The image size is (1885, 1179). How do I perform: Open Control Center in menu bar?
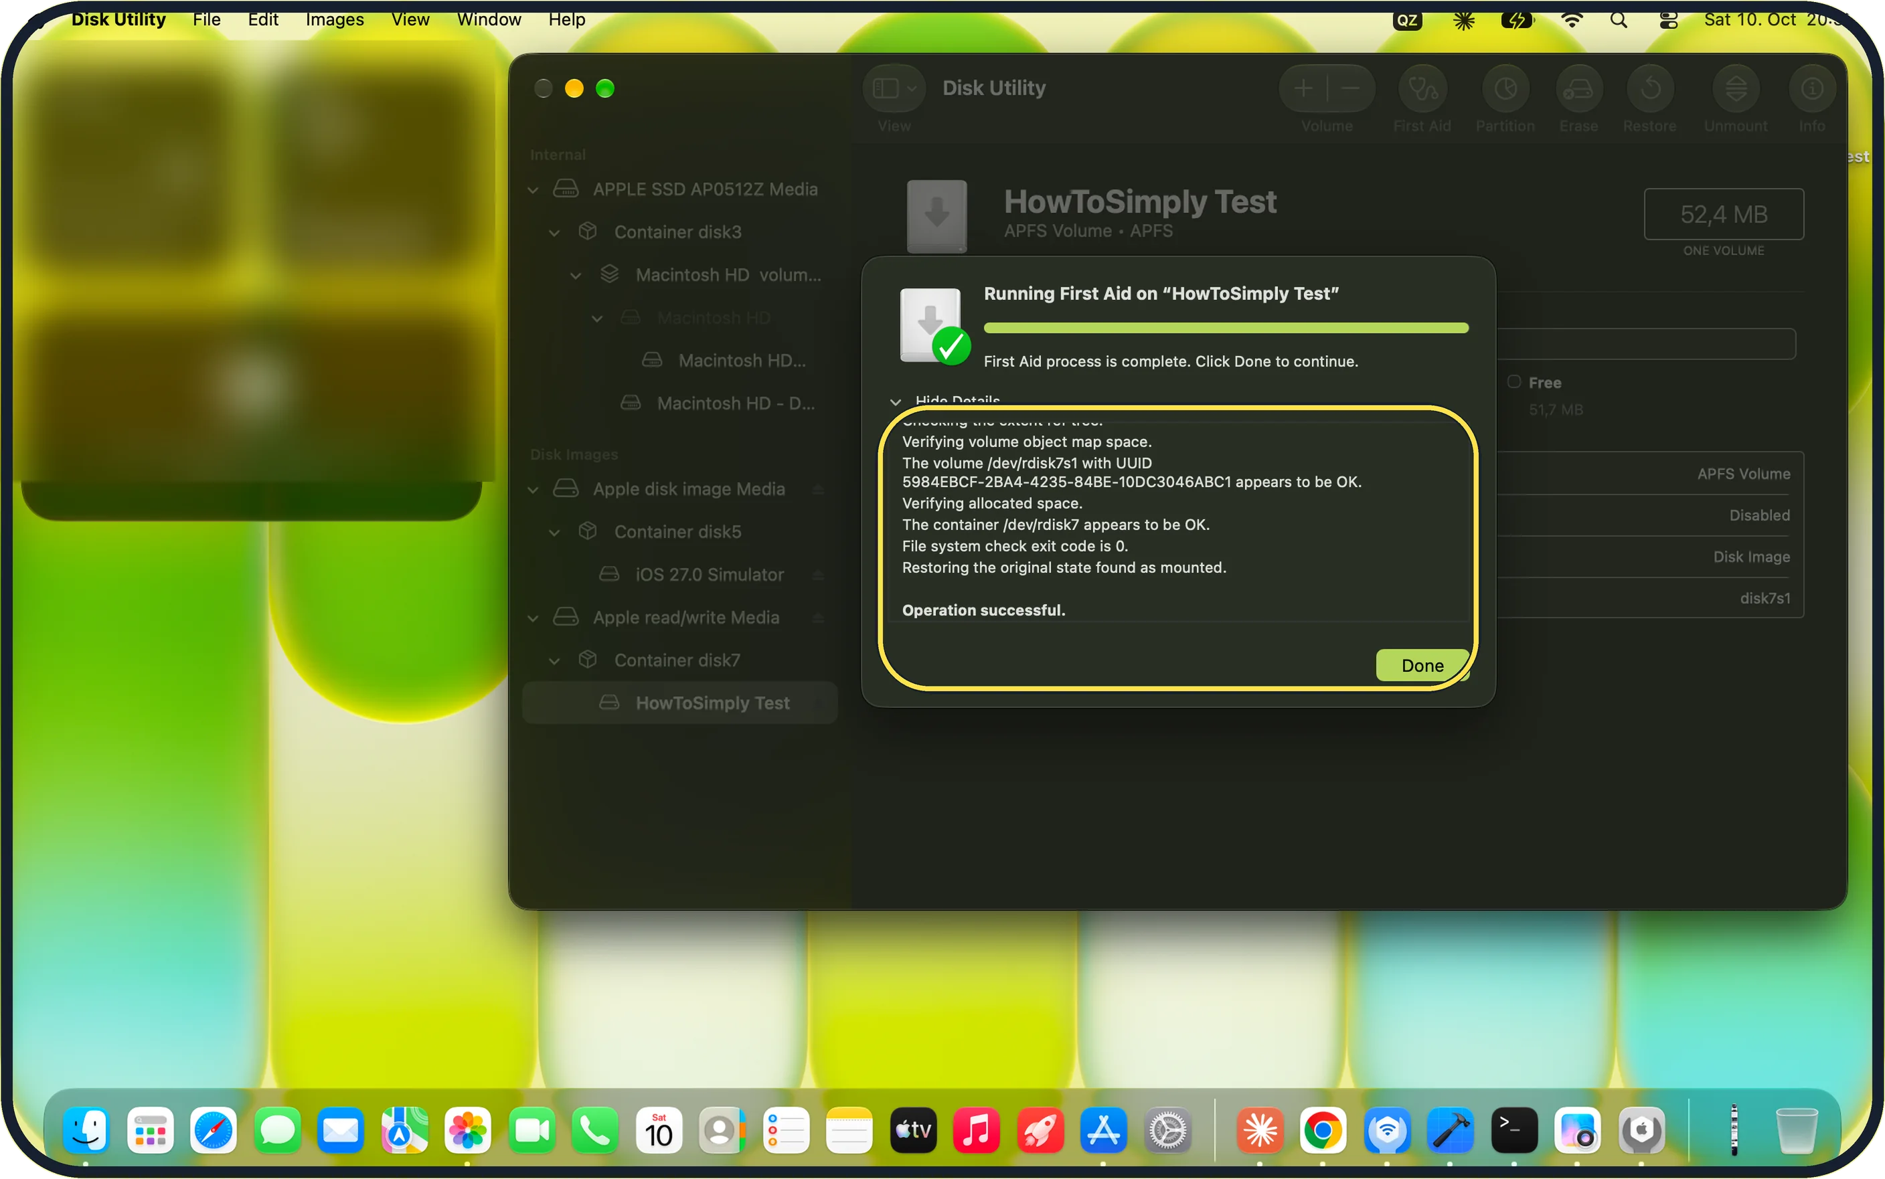[x=1668, y=20]
